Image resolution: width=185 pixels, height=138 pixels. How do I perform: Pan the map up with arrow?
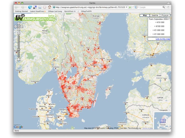19,23
